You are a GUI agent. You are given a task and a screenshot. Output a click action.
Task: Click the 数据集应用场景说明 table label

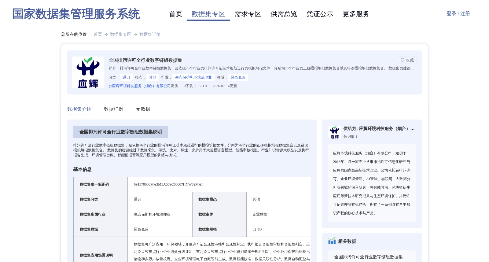[x=96, y=255]
